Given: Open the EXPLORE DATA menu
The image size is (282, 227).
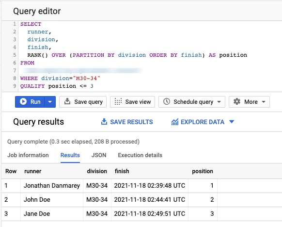Looking at the screenshot, I should 203,122.
